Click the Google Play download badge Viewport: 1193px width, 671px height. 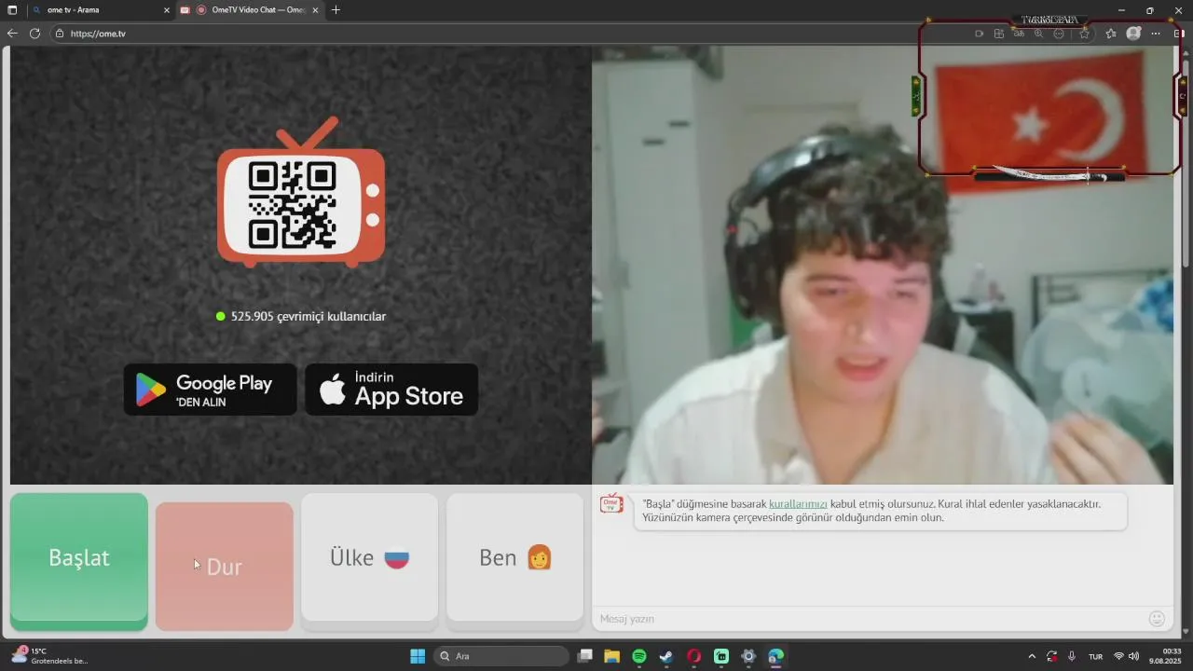[211, 390]
